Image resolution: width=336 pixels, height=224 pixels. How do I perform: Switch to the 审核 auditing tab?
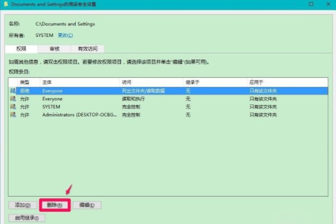click(x=54, y=49)
